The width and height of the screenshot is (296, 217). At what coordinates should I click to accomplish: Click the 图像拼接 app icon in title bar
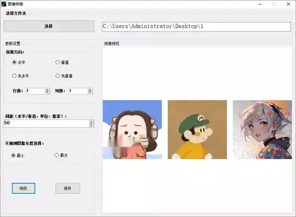tap(4, 4)
